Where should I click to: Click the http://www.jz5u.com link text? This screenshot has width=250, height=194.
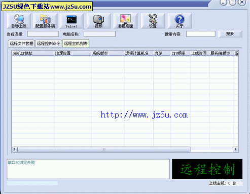point(144,115)
